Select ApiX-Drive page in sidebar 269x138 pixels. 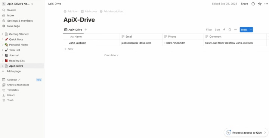(x=16, y=66)
